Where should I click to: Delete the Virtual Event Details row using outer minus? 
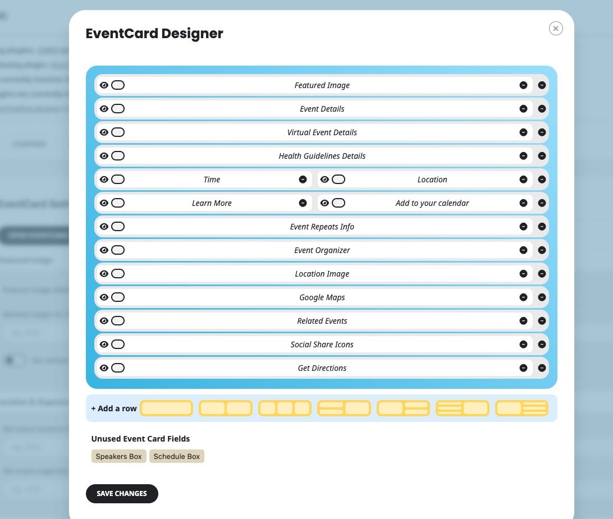(x=542, y=132)
